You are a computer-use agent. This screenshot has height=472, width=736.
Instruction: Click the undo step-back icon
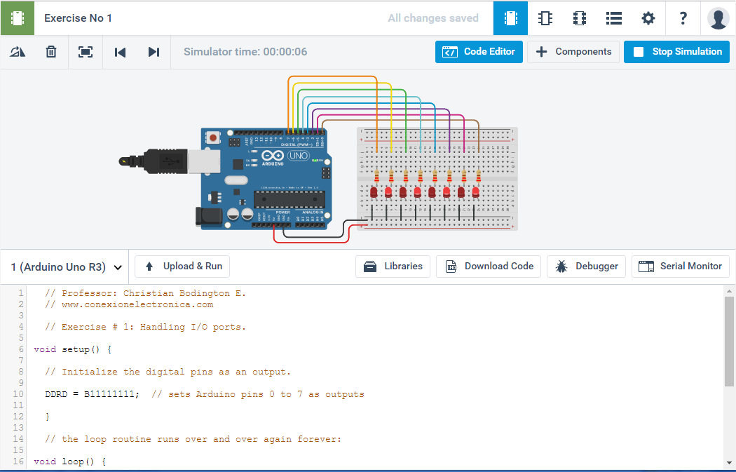pyautogui.click(x=120, y=52)
